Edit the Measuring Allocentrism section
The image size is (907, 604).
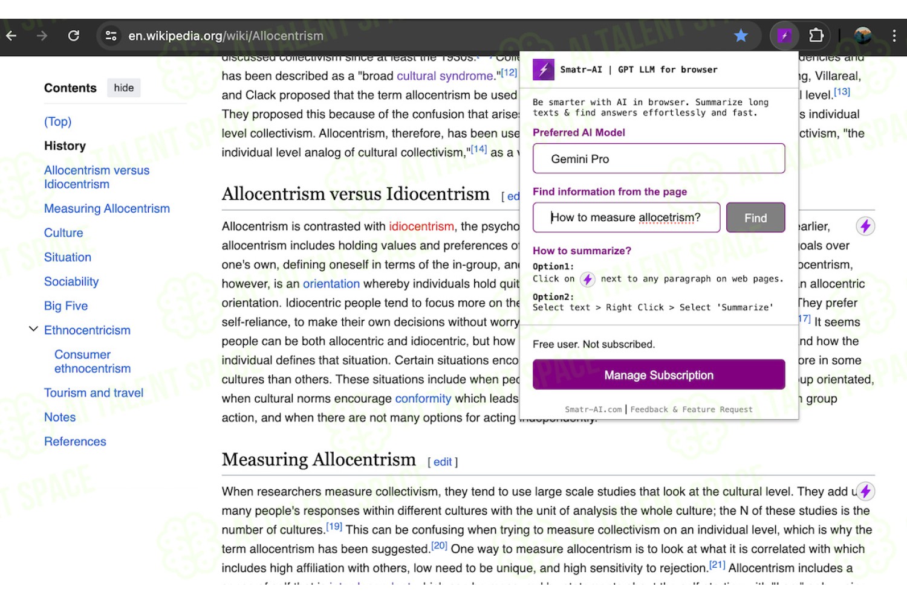pyautogui.click(x=443, y=461)
